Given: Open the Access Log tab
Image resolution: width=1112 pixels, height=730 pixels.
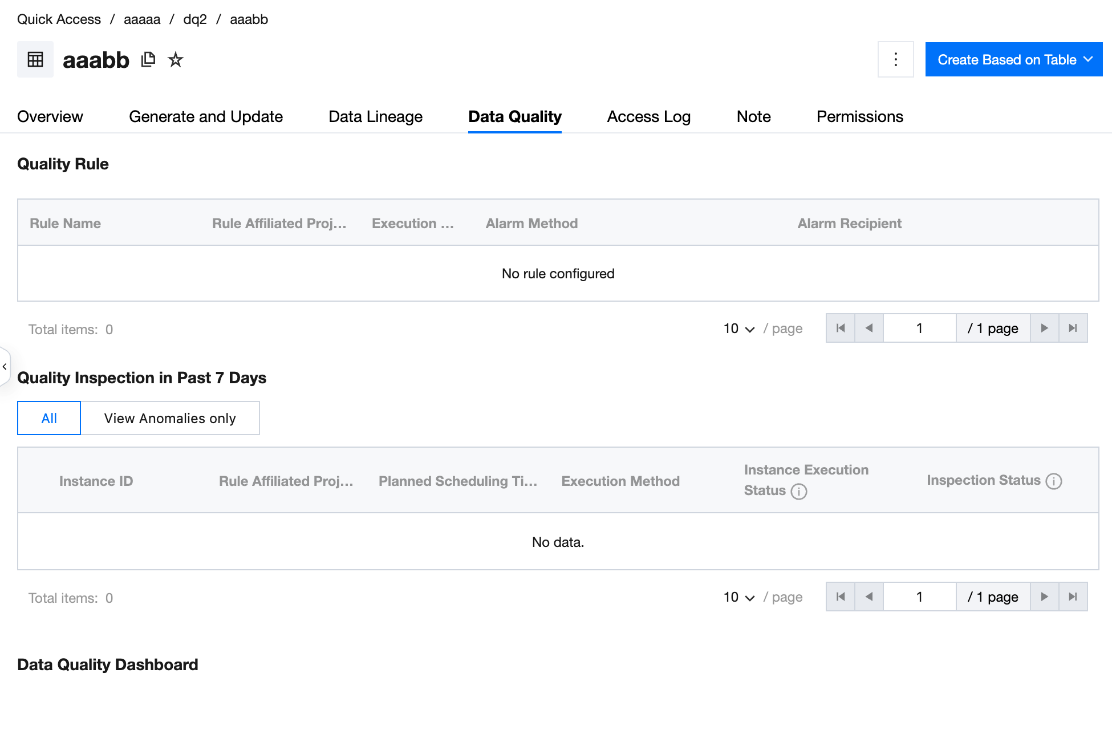Looking at the screenshot, I should tap(648, 116).
